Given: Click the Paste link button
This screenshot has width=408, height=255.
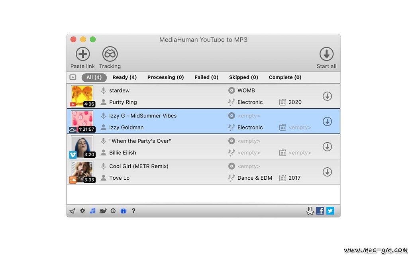Looking at the screenshot, I should coord(82,58).
